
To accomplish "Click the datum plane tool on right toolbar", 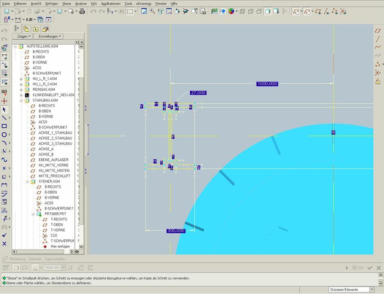I will (x=378, y=31).
